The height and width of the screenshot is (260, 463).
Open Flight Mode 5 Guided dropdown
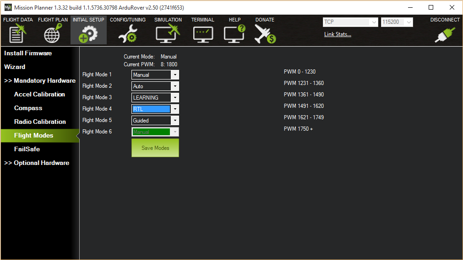point(174,121)
